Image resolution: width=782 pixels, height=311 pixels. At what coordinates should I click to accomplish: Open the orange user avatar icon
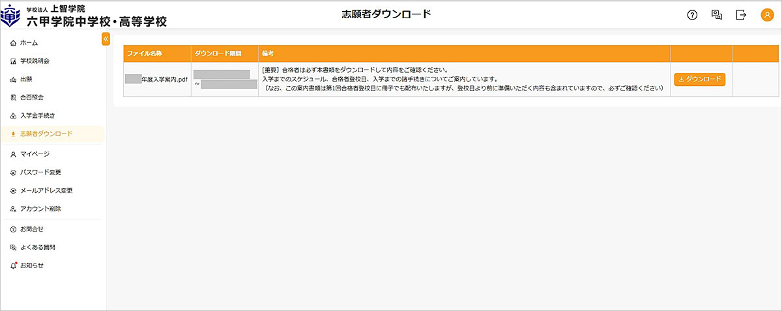[x=766, y=15]
